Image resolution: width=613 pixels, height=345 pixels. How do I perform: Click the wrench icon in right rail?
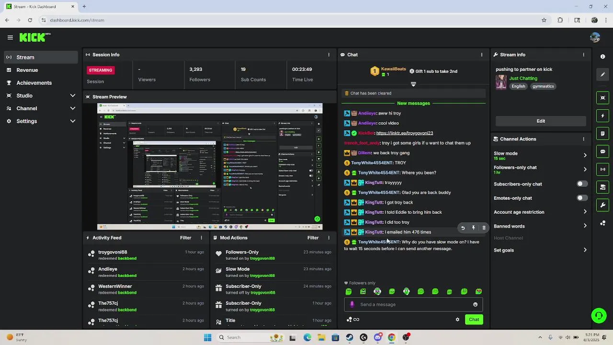(x=603, y=205)
